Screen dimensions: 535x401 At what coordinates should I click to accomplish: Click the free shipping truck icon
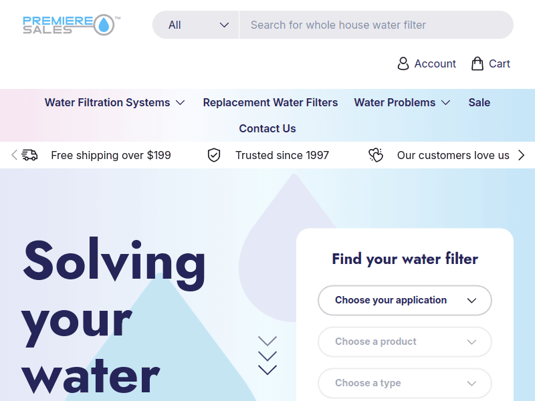[29, 155]
